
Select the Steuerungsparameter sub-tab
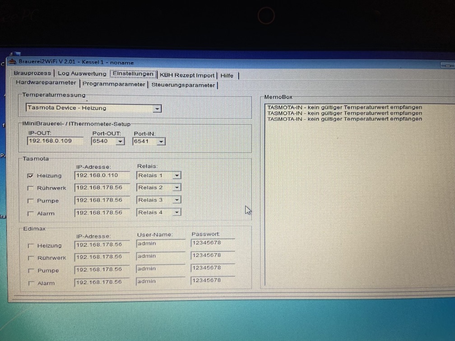coord(183,85)
